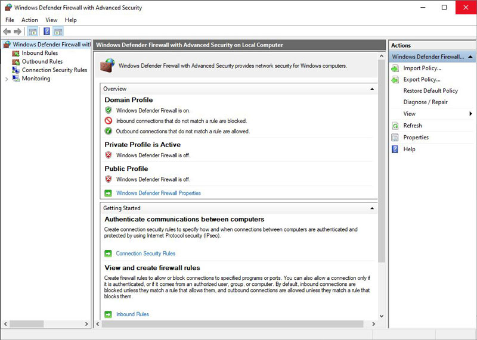The image size is (477, 340).
Task: Click tree pane horizontal scrollbar left arrow
Action: 5,324
